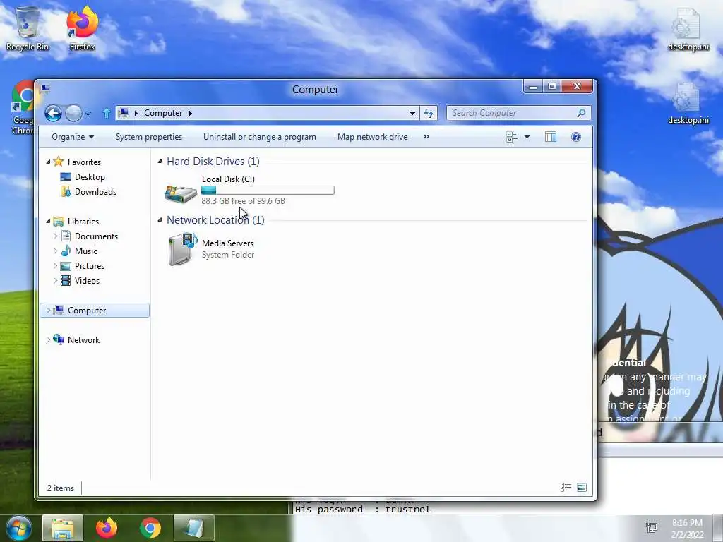Open the Windows Start menu
Viewport: 723px width, 542px height.
point(18,528)
